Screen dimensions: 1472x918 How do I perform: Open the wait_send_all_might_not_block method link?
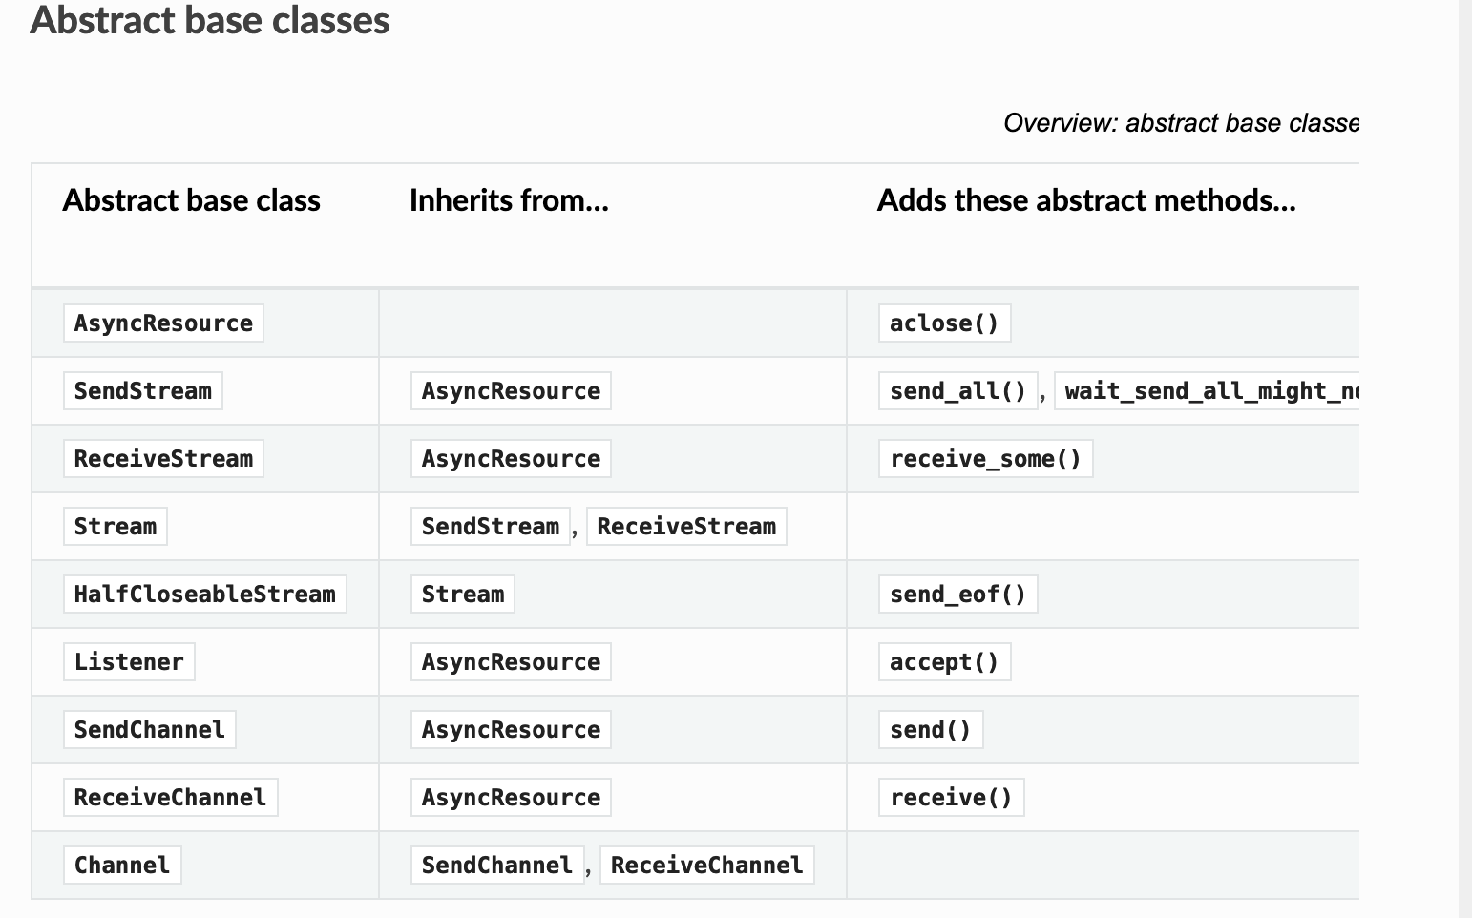1207,391
